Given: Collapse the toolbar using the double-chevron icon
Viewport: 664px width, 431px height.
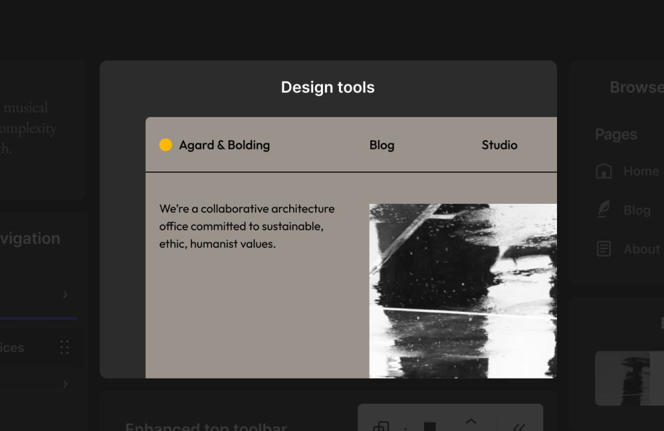Looking at the screenshot, I should 519,427.
